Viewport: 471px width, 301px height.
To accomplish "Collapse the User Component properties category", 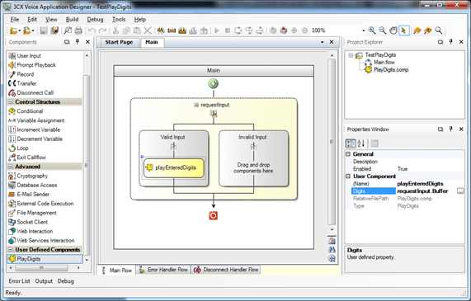I will (x=348, y=176).
